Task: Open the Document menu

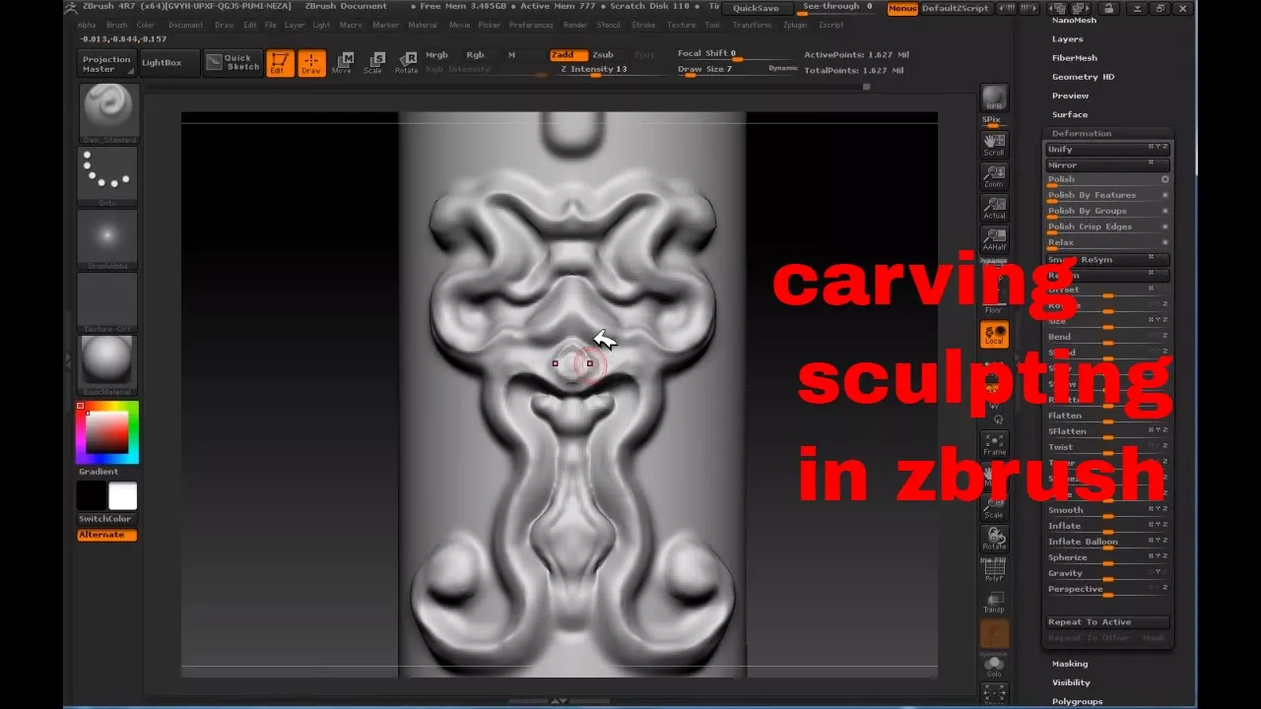Action: point(185,25)
